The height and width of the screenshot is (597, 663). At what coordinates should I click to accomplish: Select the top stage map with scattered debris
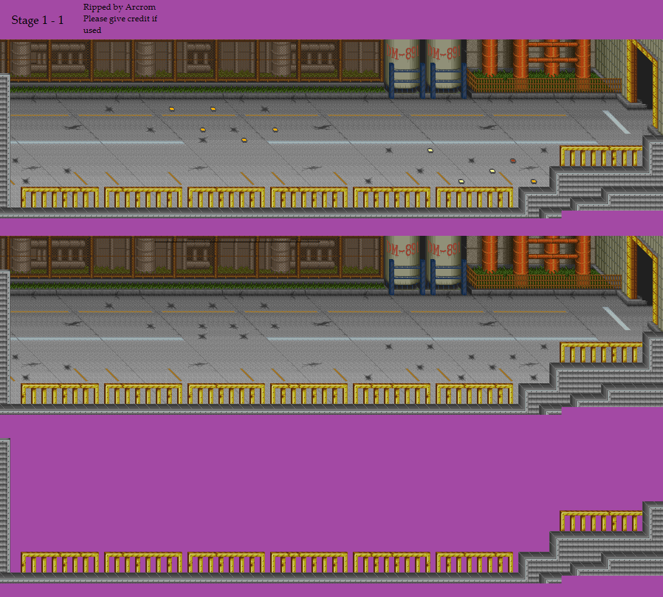[331, 129]
